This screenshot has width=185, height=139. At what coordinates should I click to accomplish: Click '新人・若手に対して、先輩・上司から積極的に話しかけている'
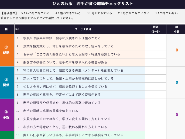tap(68, 78)
